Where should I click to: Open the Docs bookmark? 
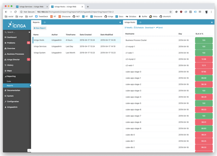click(x=119, y=16)
